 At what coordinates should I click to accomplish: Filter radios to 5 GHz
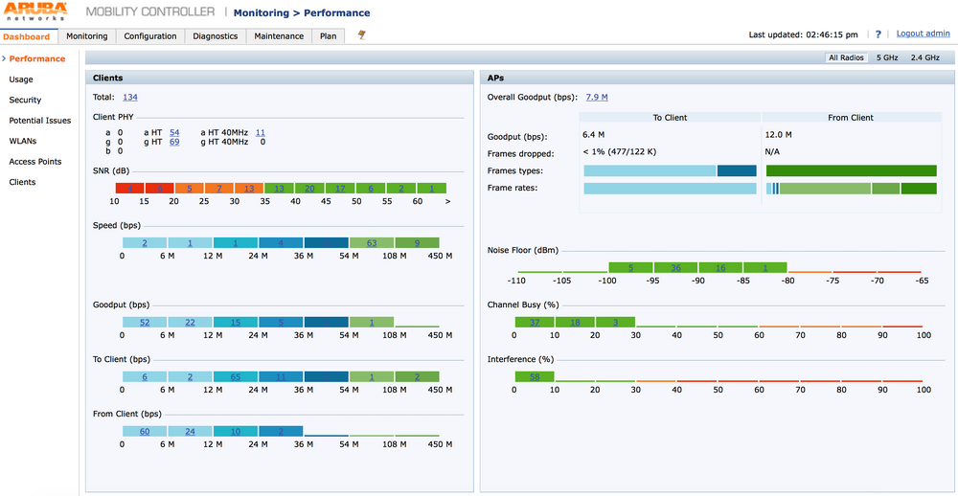coord(887,57)
